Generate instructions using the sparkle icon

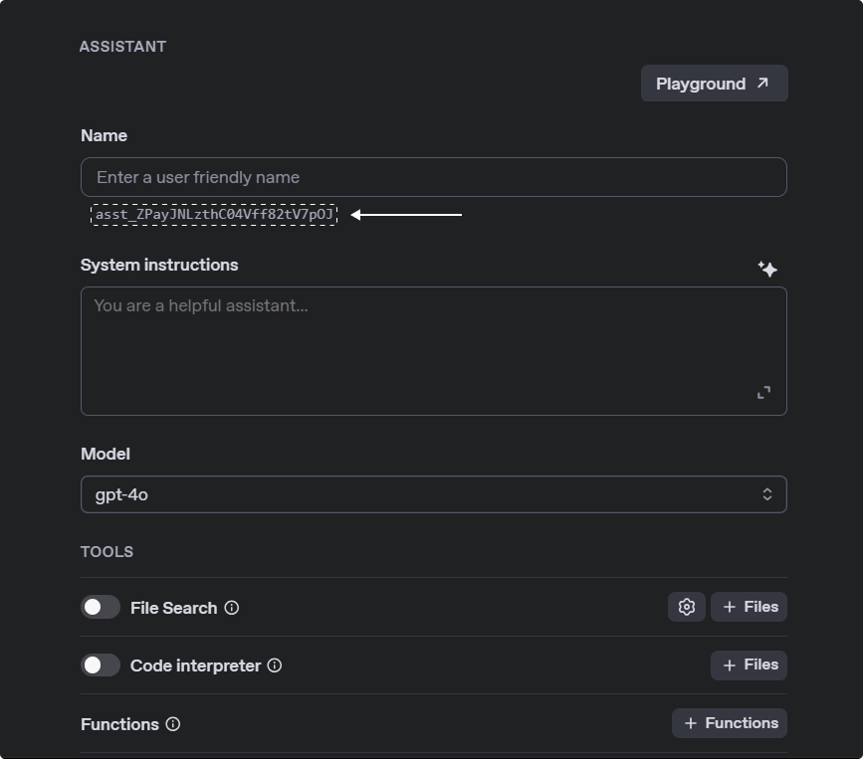click(767, 268)
